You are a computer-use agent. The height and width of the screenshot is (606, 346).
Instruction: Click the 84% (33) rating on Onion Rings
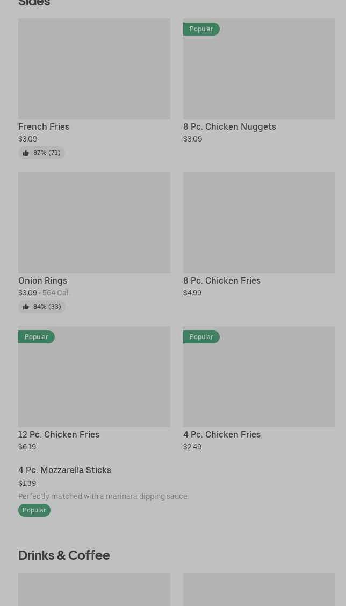click(x=47, y=307)
